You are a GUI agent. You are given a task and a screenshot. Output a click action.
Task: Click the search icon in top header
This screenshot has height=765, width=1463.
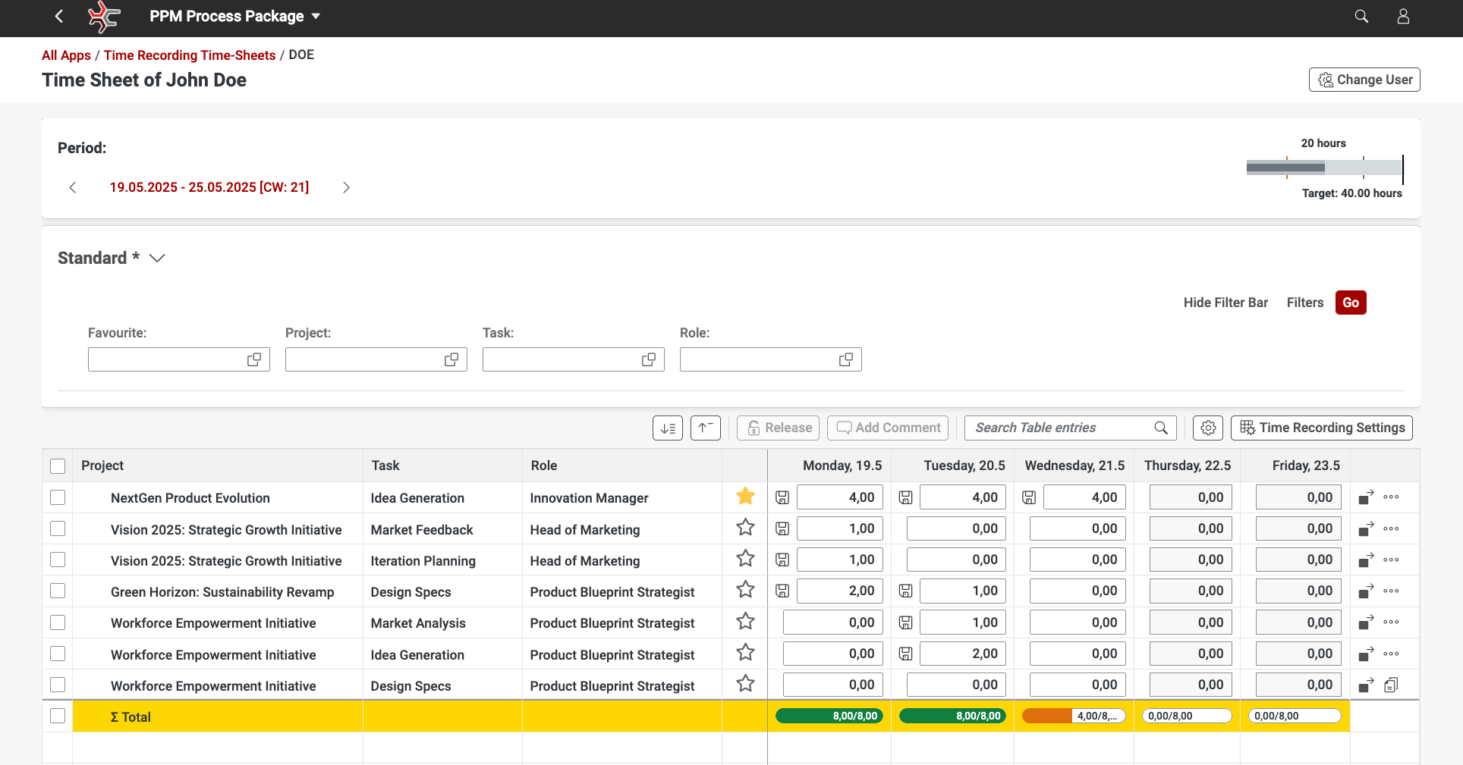coord(1361,17)
